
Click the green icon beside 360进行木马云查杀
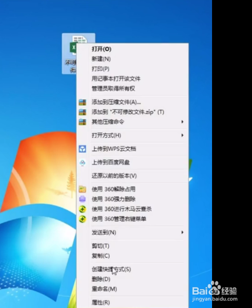pyautogui.click(x=82, y=209)
